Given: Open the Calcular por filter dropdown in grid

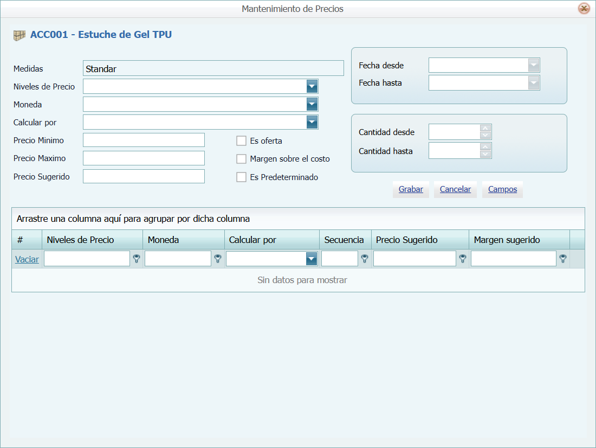Looking at the screenshot, I should pyautogui.click(x=311, y=259).
